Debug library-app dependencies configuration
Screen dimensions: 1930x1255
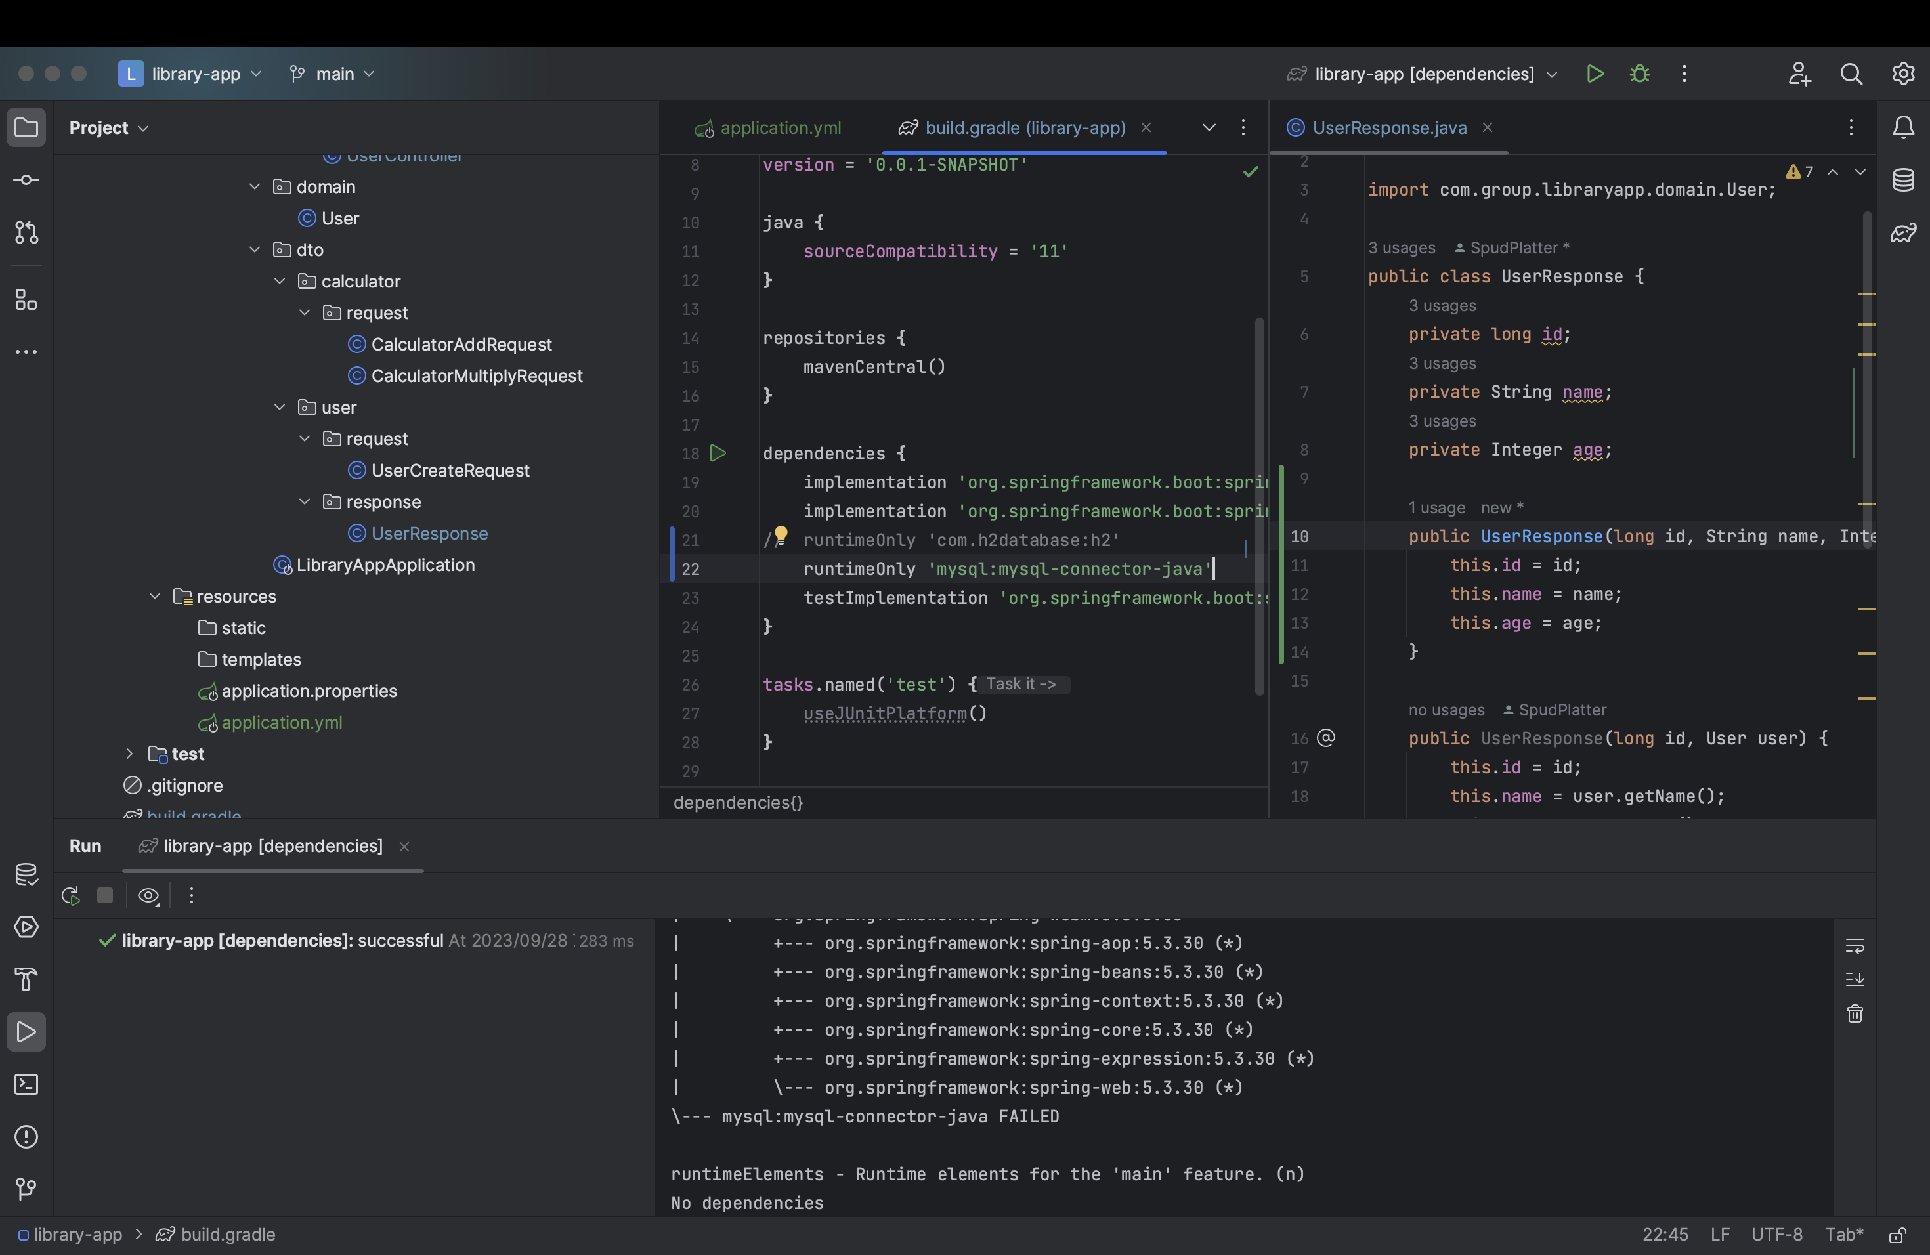(1640, 74)
